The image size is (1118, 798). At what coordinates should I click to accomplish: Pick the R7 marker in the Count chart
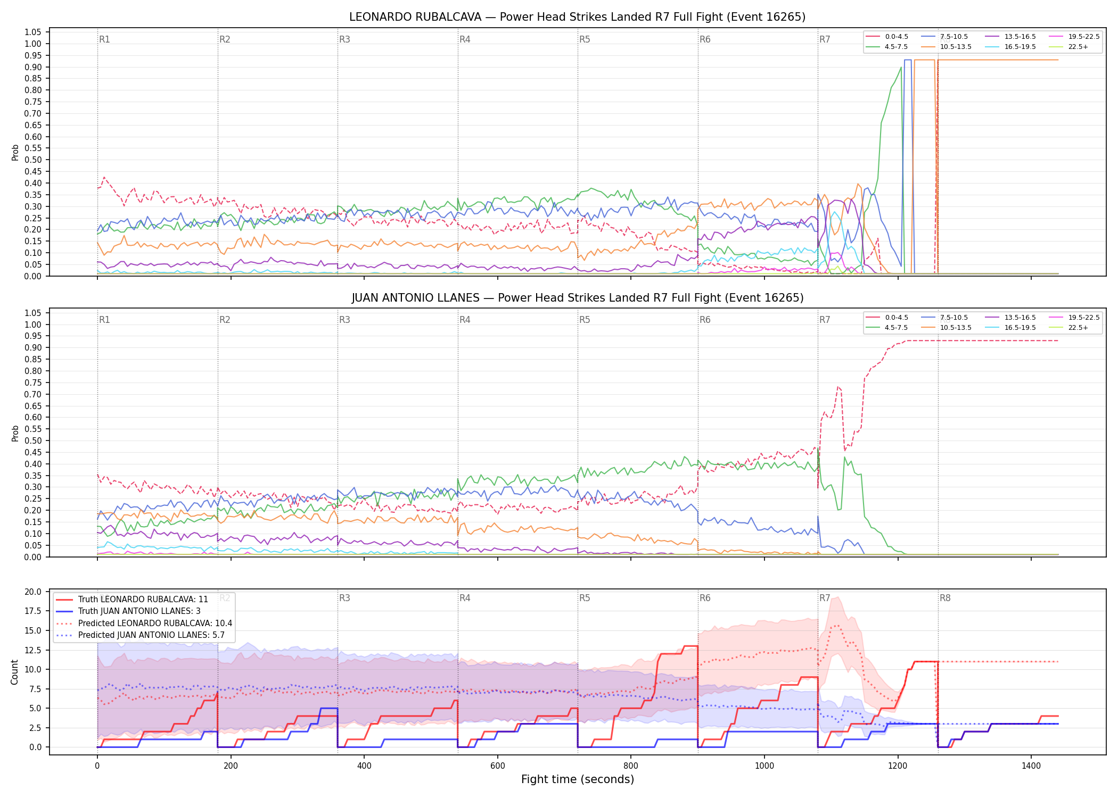825,598
